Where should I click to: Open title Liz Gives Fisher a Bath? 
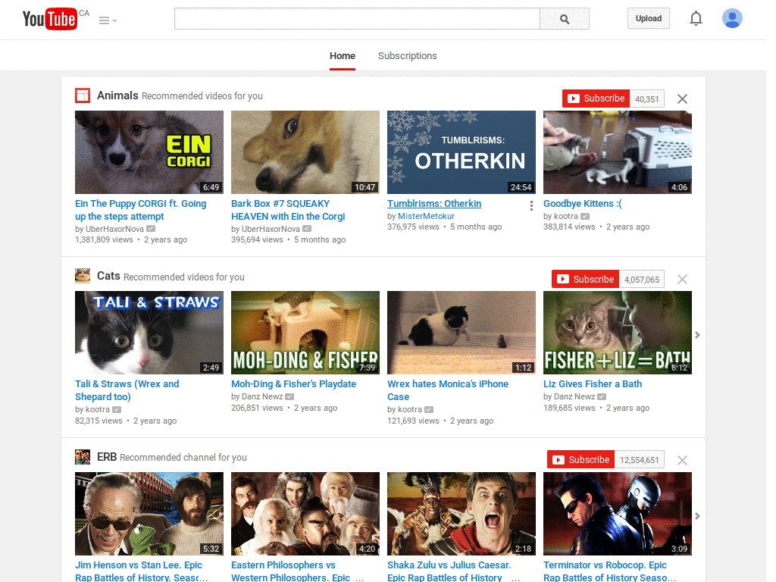pos(593,383)
